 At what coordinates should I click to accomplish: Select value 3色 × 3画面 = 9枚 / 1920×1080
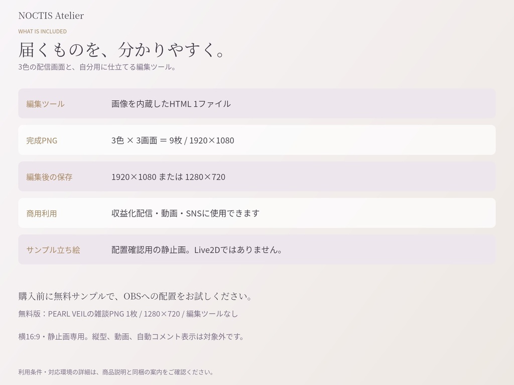point(173,140)
